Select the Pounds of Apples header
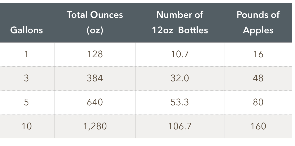The width and height of the screenshot is (295, 146). click(x=258, y=23)
